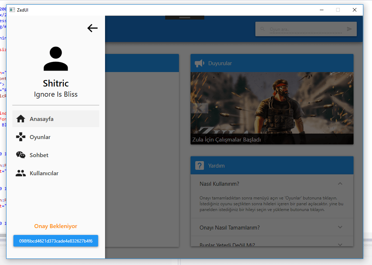Open the Sohbet menu item
The height and width of the screenshot is (265, 372).
click(56, 155)
